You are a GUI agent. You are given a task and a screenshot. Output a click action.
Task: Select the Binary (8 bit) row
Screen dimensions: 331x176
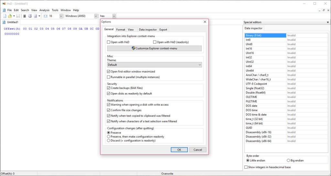[286, 35]
